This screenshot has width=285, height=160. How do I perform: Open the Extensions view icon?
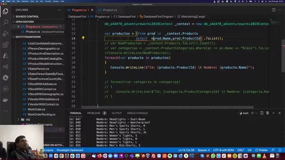coord(5,44)
